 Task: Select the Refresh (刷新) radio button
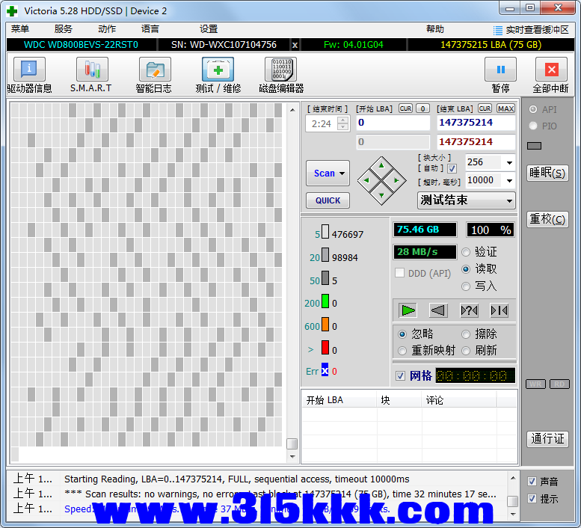tap(466, 351)
